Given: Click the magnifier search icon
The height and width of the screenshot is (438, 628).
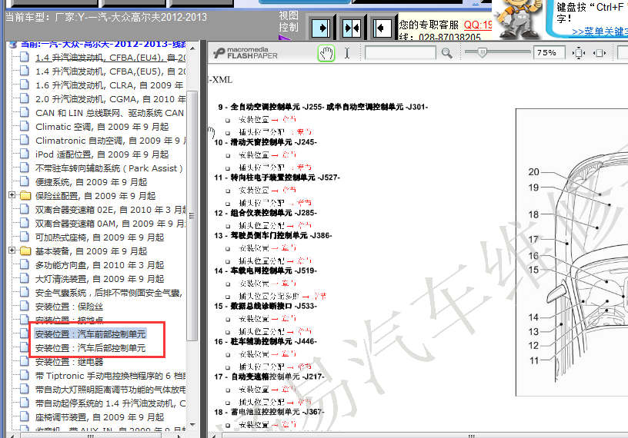Looking at the screenshot, I should [446, 53].
